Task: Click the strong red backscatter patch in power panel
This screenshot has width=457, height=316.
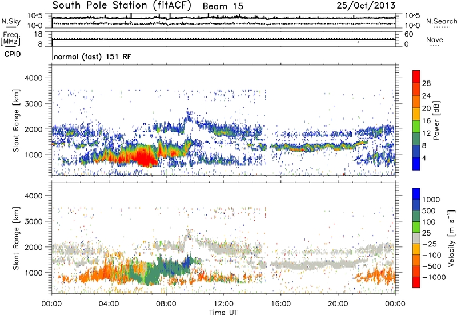Action: pos(145,157)
